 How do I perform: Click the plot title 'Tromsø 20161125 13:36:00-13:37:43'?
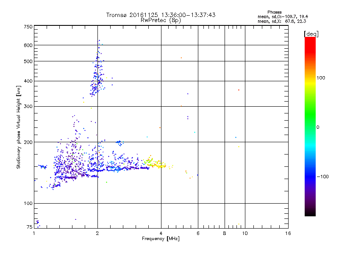tap(161, 15)
